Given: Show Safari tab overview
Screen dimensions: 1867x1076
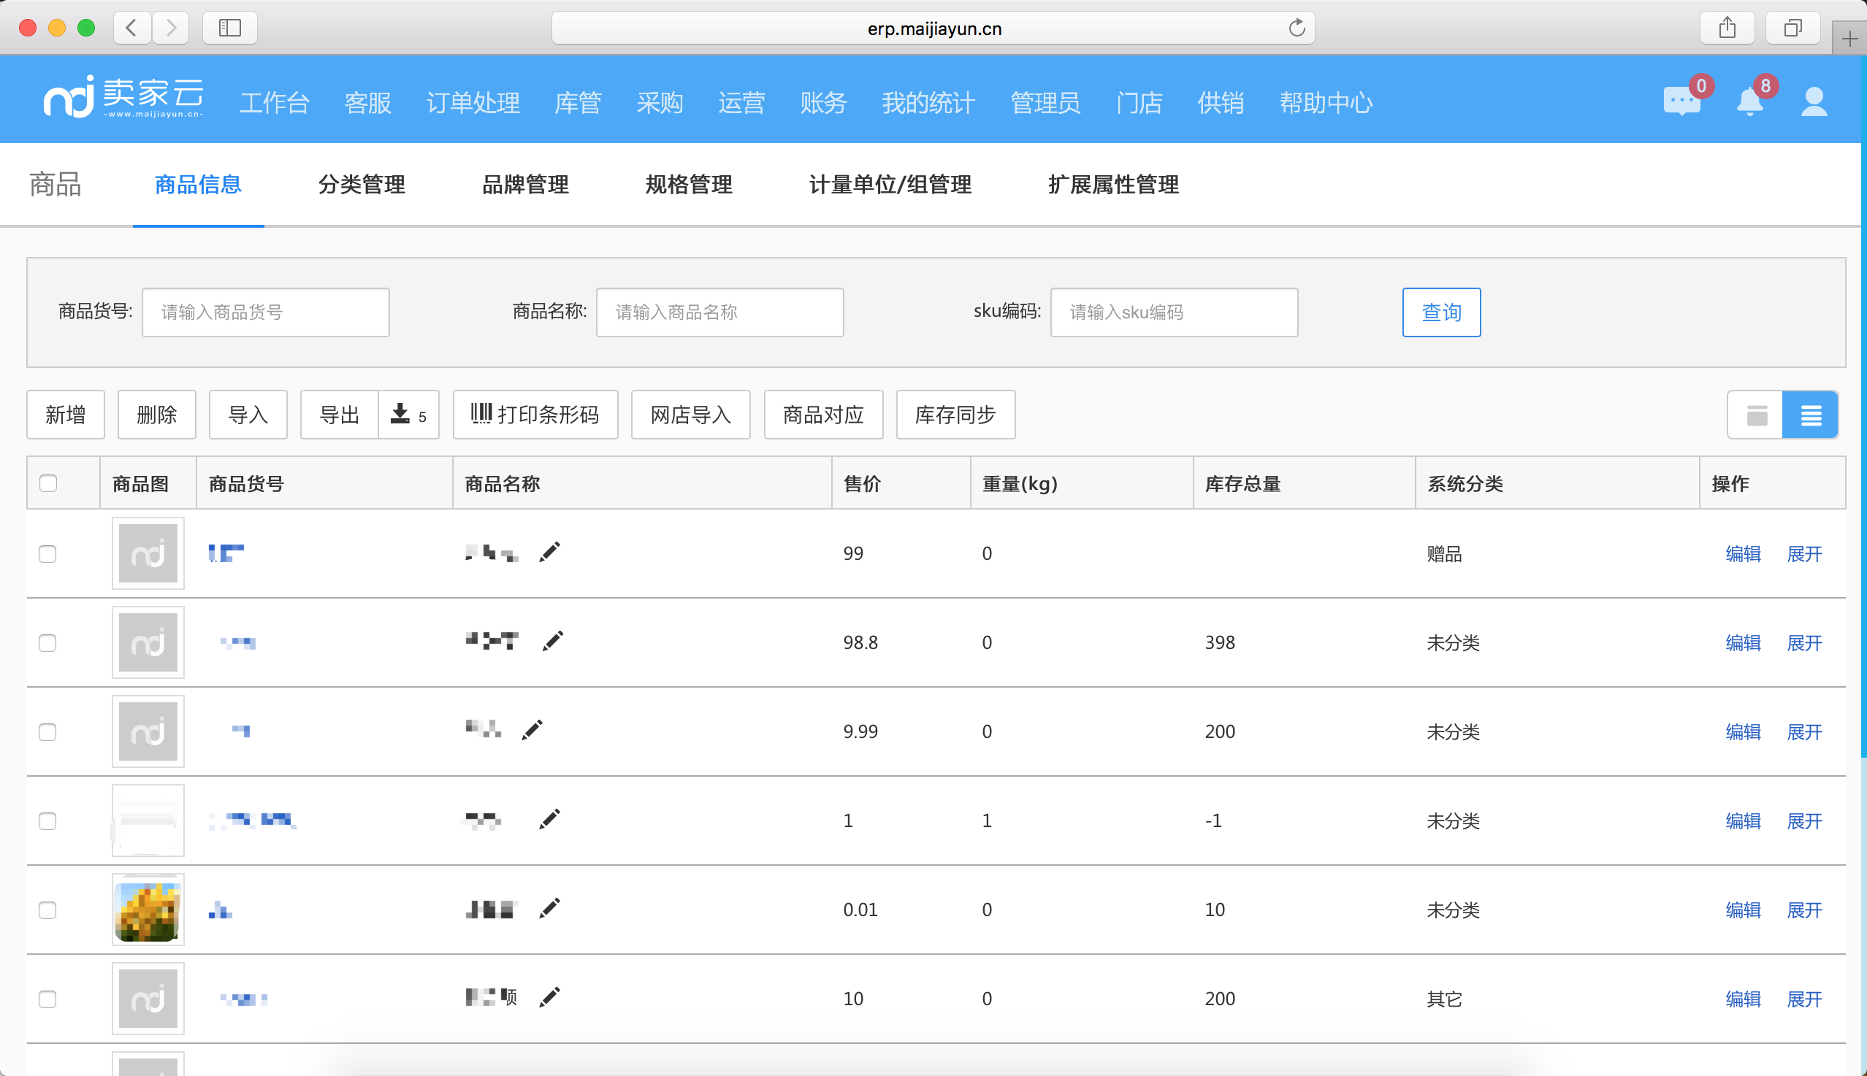Looking at the screenshot, I should click(1792, 28).
